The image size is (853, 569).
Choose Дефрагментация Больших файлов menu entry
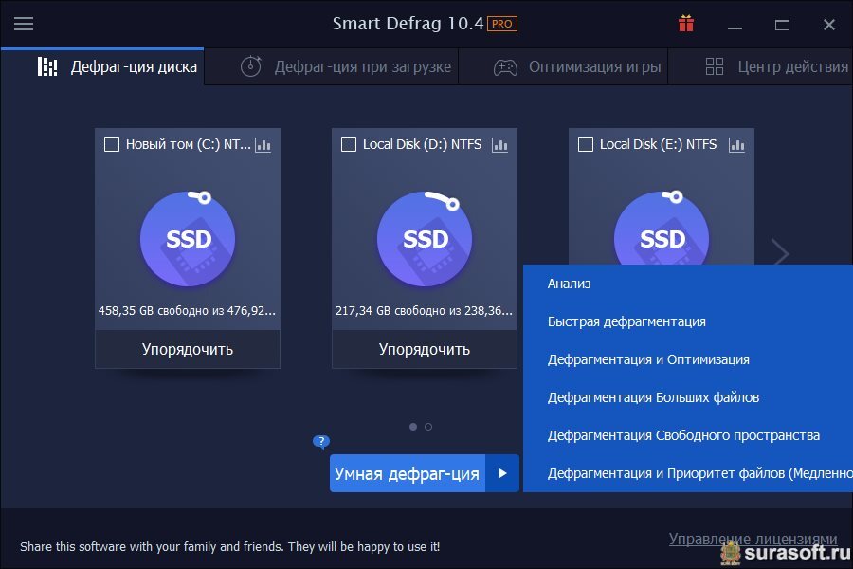tap(688, 397)
